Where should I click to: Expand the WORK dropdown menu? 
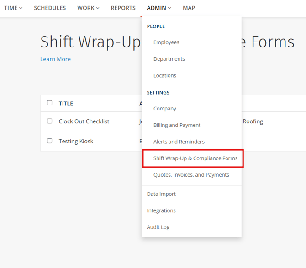pos(88,8)
